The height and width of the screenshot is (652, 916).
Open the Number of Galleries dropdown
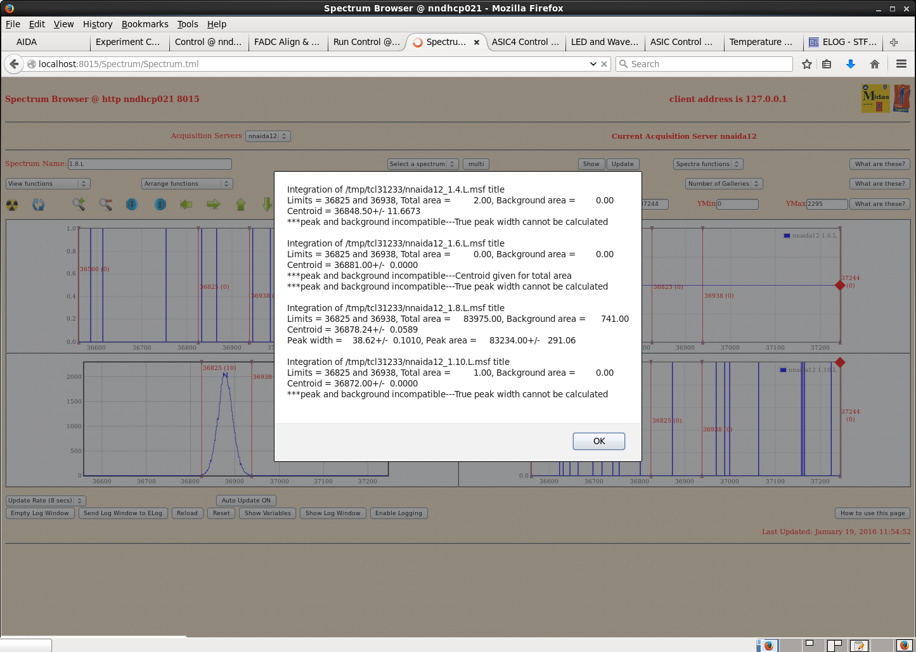[724, 184]
